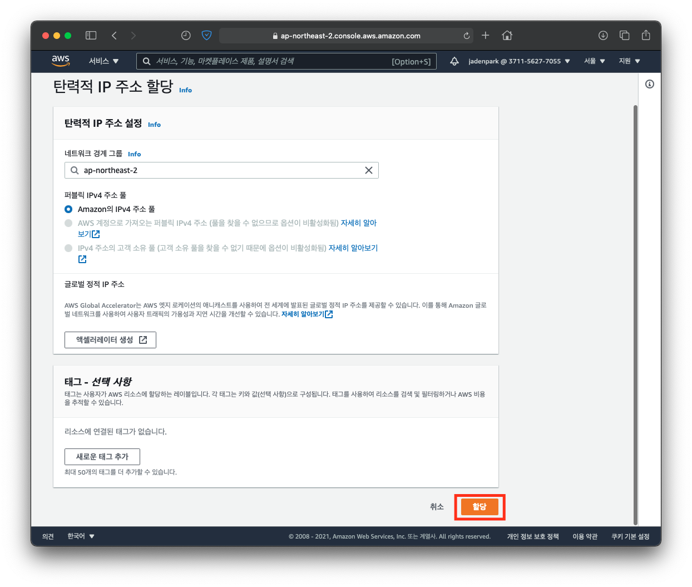
Task: Open the 서울 region dropdown
Action: [595, 61]
